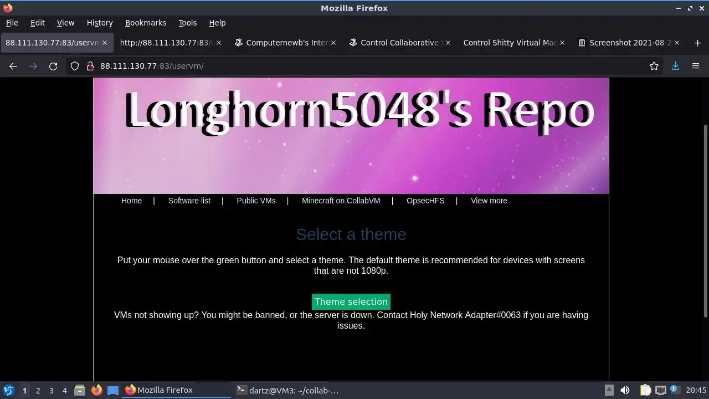Click the insecure connection padlock icon
The height and width of the screenshot is (399, 709).
90,66
